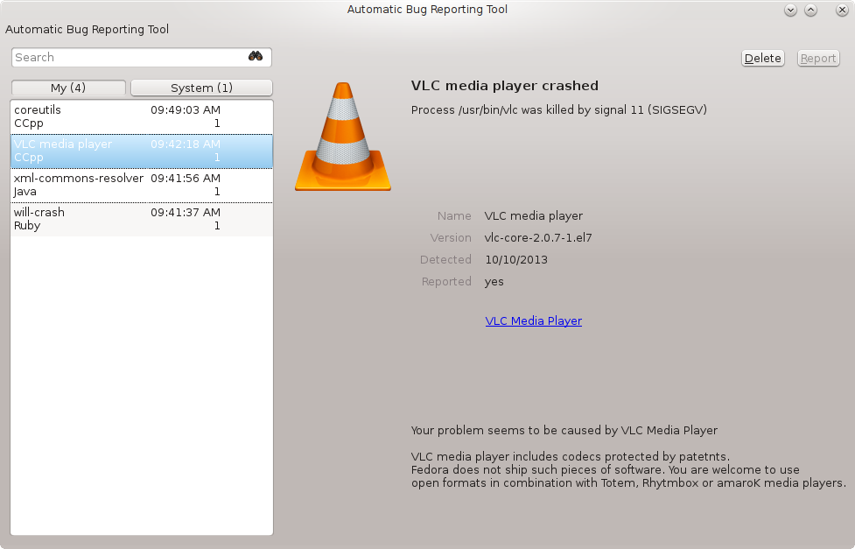Viewport: 855px width, 549px height.
Task: Click the 'VLC media player crashed' heading
Action: pyautogui.click(x=504, y=86)
